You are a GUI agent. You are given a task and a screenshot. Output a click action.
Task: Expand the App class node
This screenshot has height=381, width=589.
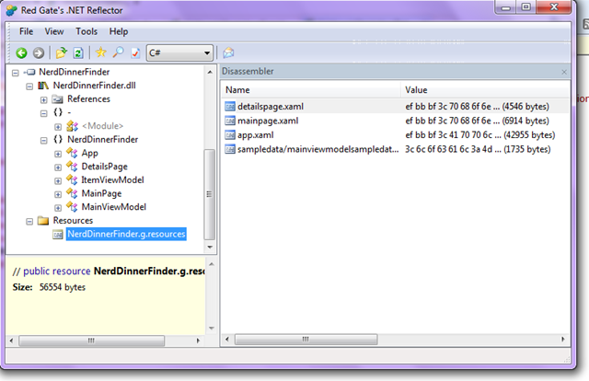pyautogui.click(x=58, y=154)
